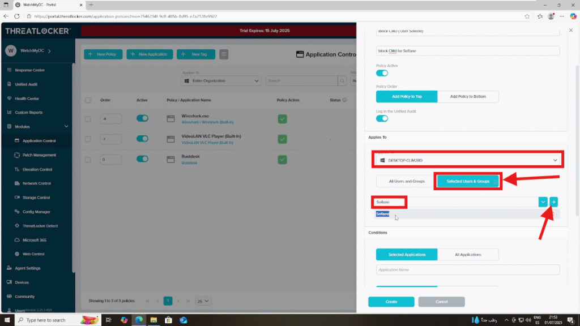580x326 pixels.
Task: Click the hamburger list icon beside New Tag
Action: (x=224, y=54)
